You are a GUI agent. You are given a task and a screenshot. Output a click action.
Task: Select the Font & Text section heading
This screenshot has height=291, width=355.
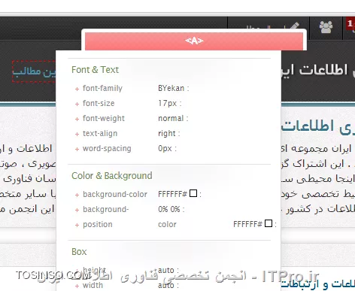click(x=95, y=70)
